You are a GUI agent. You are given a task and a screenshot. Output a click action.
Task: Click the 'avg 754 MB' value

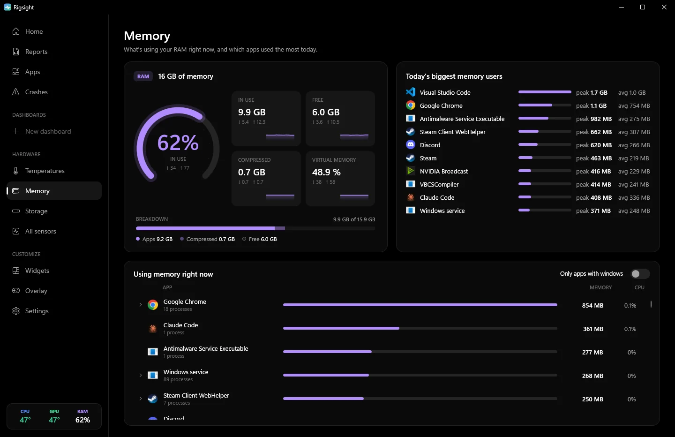(634, 105)
